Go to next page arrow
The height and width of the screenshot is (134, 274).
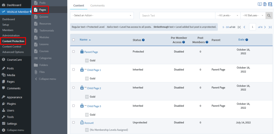pos(265,27)
